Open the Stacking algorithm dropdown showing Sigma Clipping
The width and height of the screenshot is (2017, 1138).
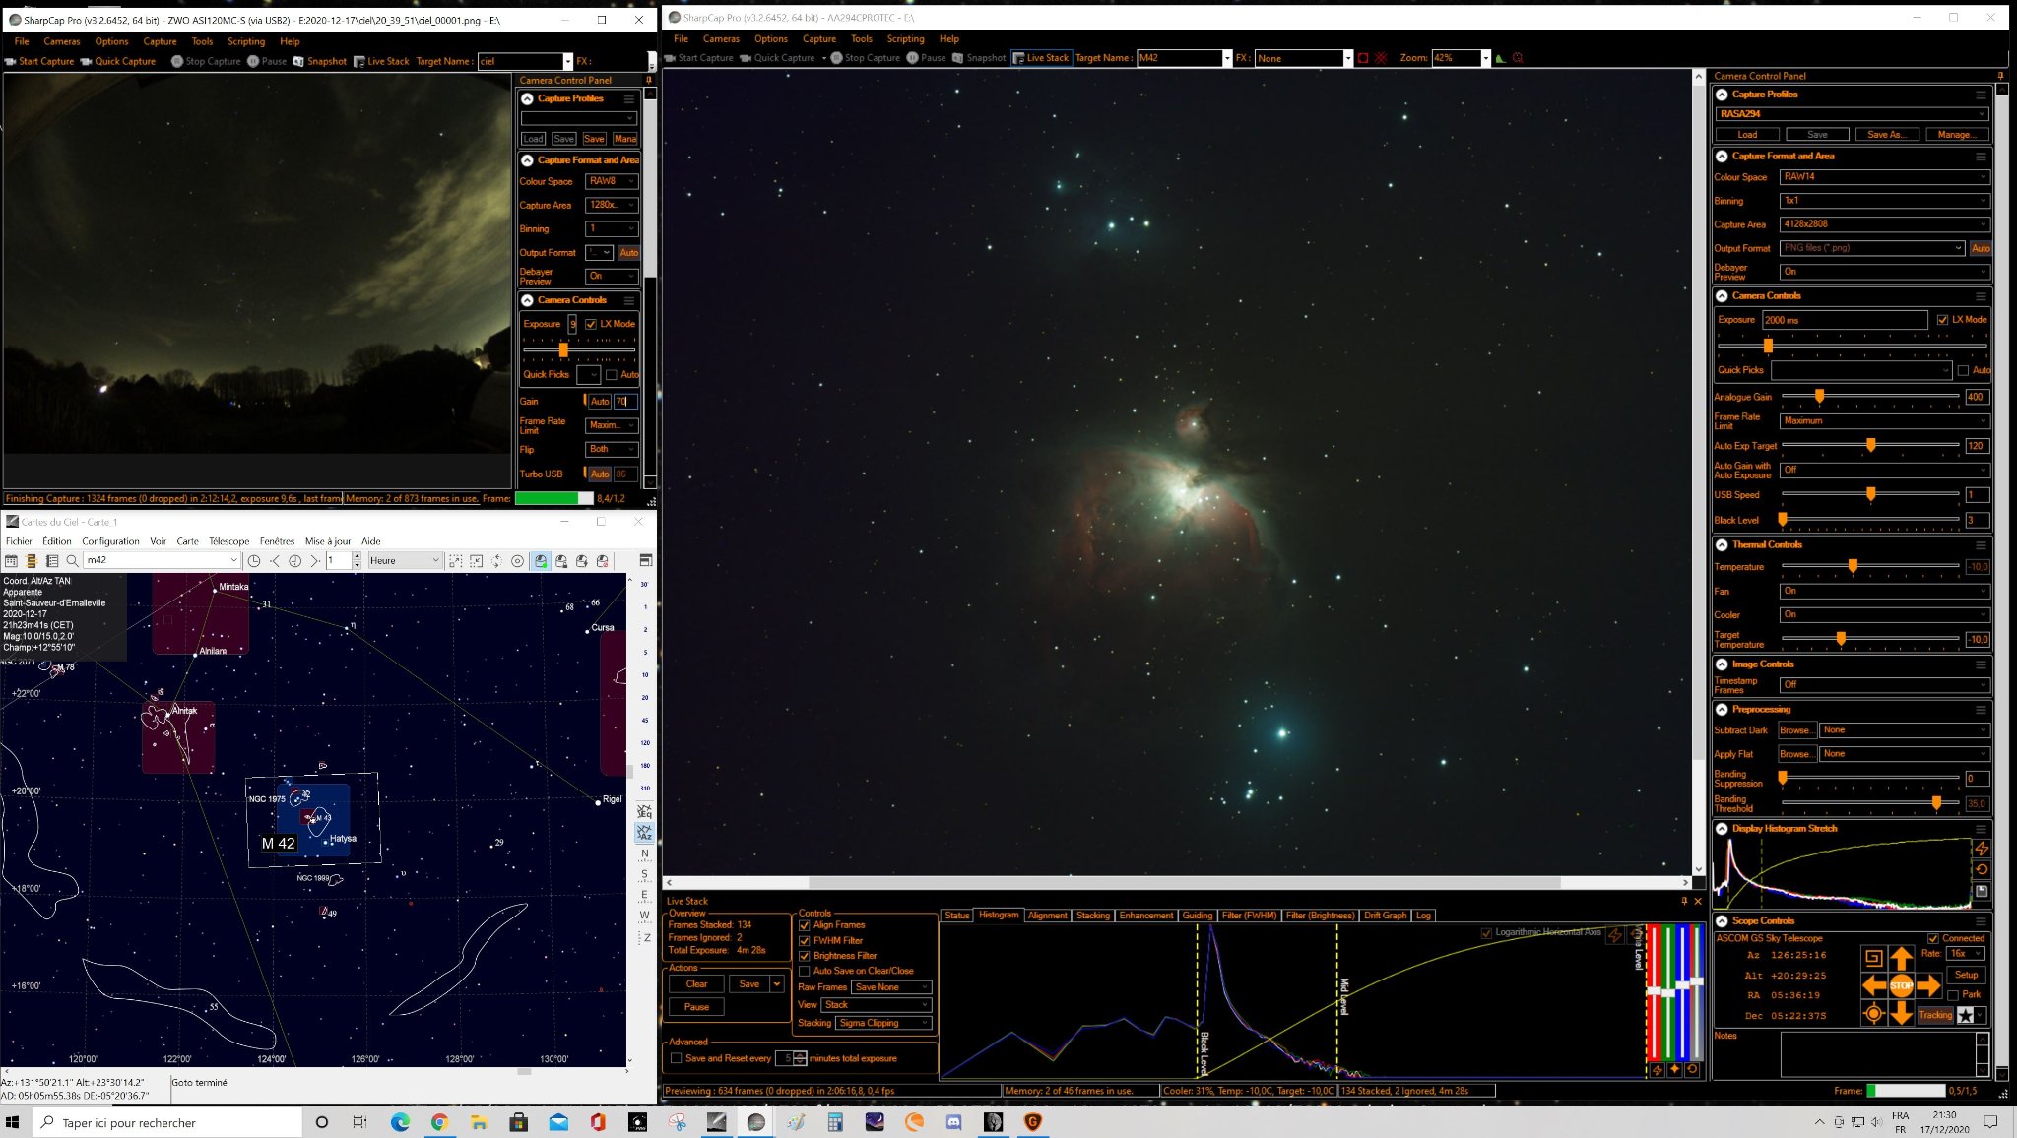(x=883, y=1023)
